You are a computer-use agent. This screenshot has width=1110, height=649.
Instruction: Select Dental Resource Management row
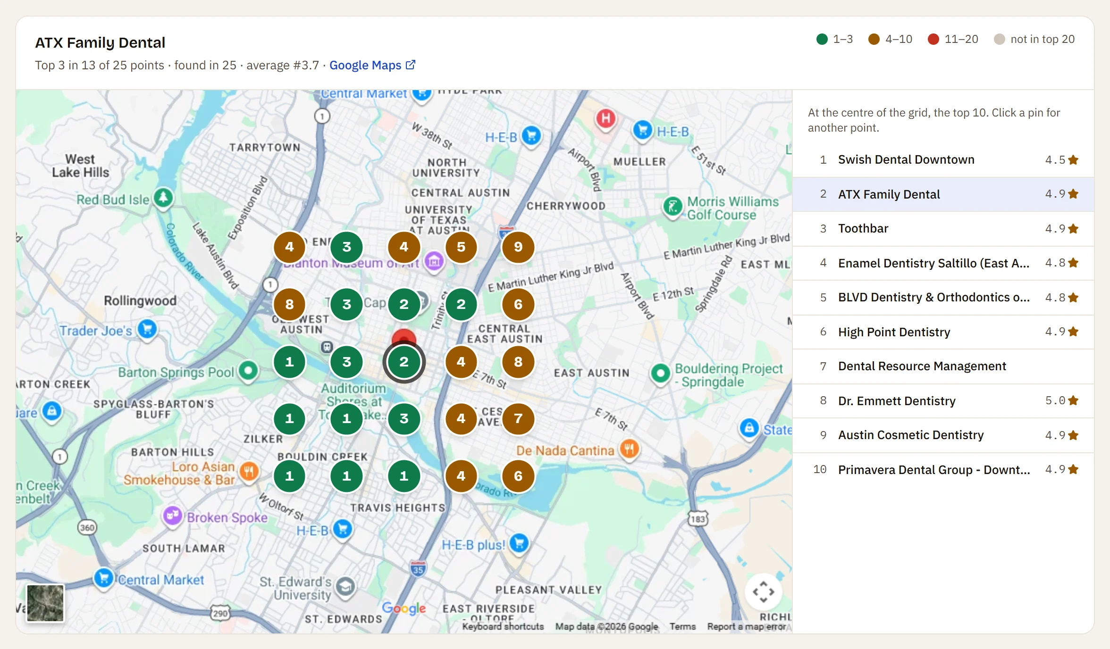tap(943, 366)
